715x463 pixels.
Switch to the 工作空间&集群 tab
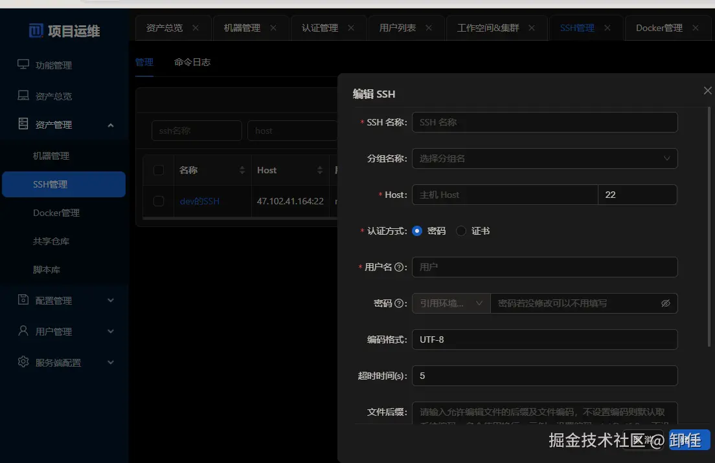(x=488, y=28)
